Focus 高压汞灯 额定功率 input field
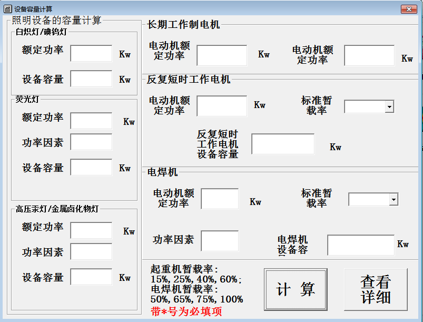The height and width of the screenshot is (322, 423). pos(91,230)
